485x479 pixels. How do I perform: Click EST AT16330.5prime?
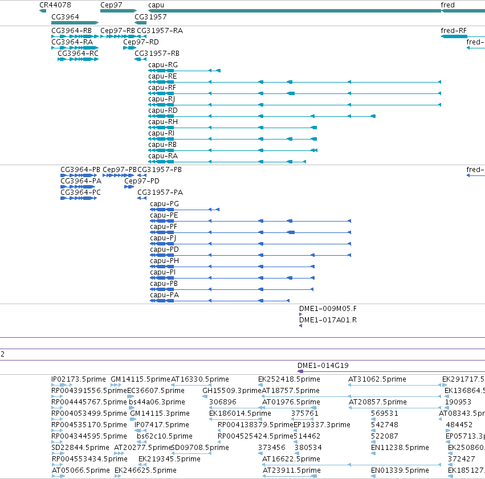[191, 385]
